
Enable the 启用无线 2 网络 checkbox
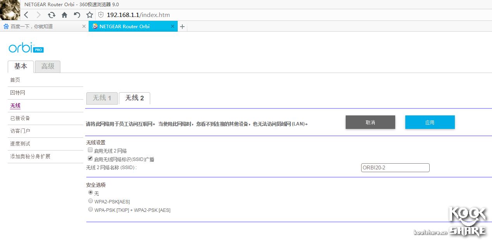click(90, 150)
